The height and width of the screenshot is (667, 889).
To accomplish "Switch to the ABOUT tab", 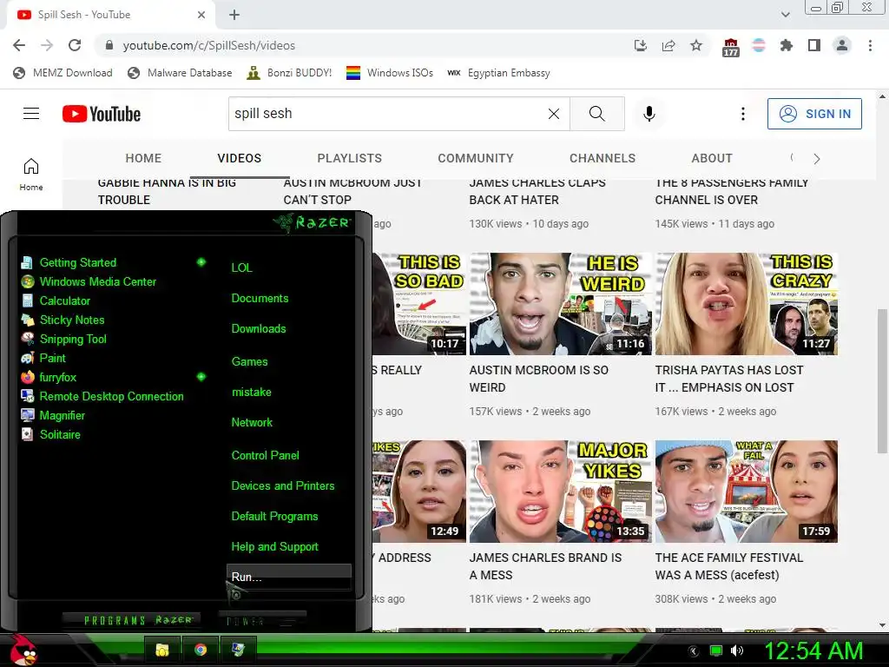I will coord(712,158).
